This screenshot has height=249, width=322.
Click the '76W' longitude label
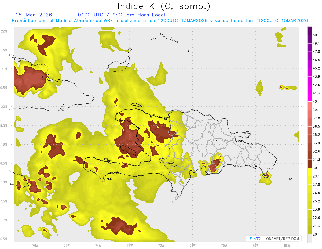[x=35, y=245]
